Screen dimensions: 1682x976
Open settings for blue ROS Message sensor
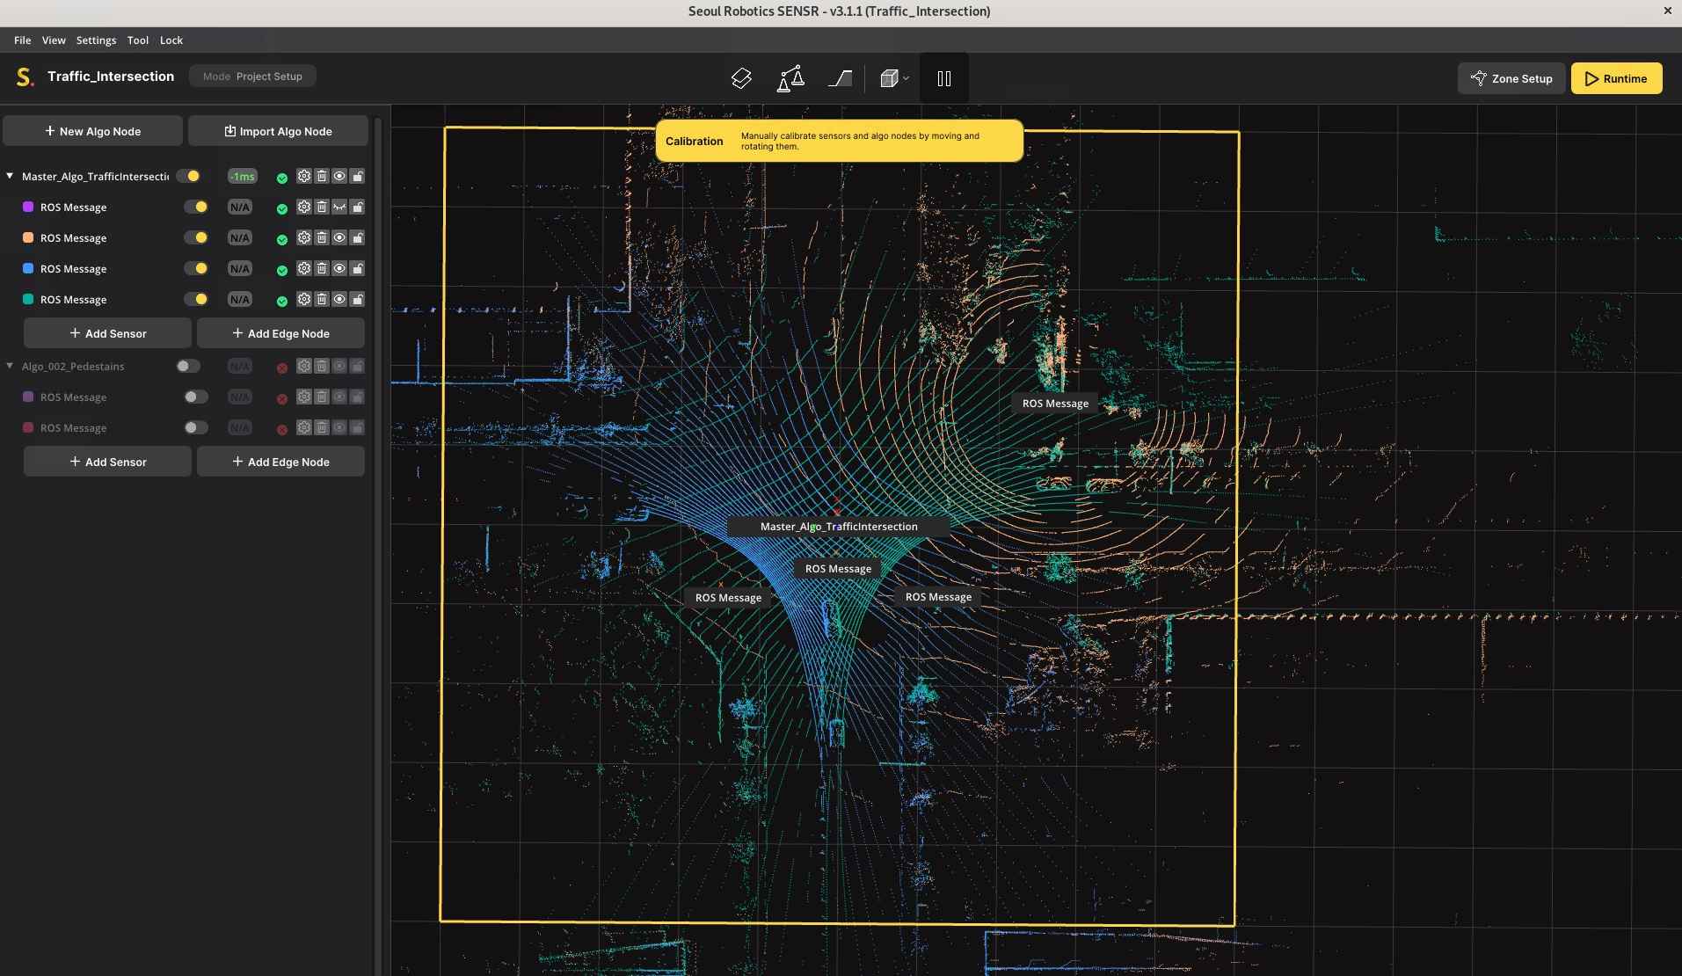pos(303,268)
